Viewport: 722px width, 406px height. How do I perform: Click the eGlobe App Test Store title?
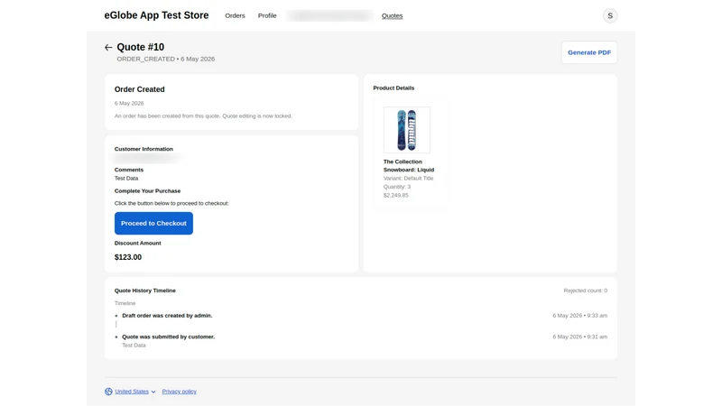click(x=156, y=15)
